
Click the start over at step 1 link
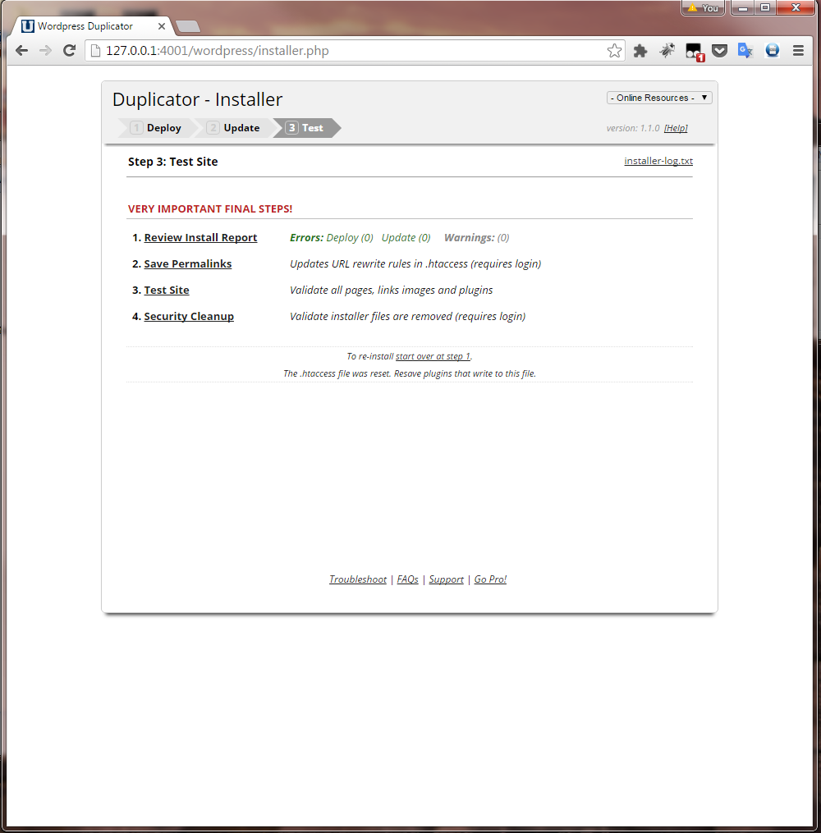433,356
